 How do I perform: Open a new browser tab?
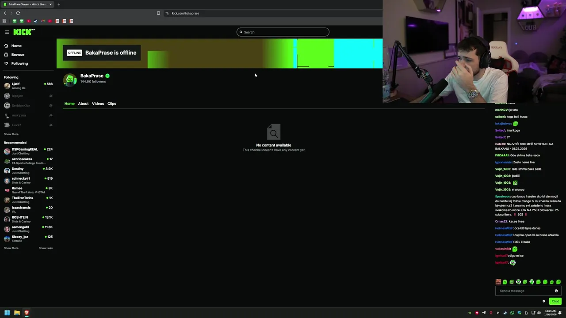click(x=58, y=4)
